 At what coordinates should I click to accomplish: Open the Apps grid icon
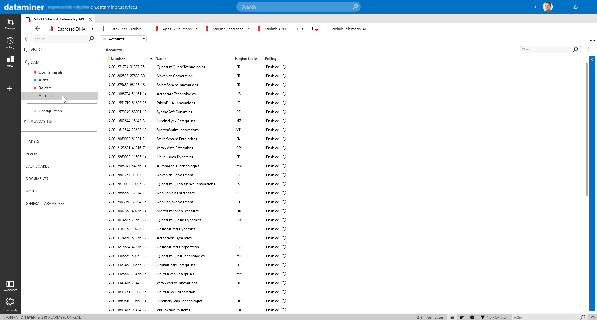(x=10, y=61)
